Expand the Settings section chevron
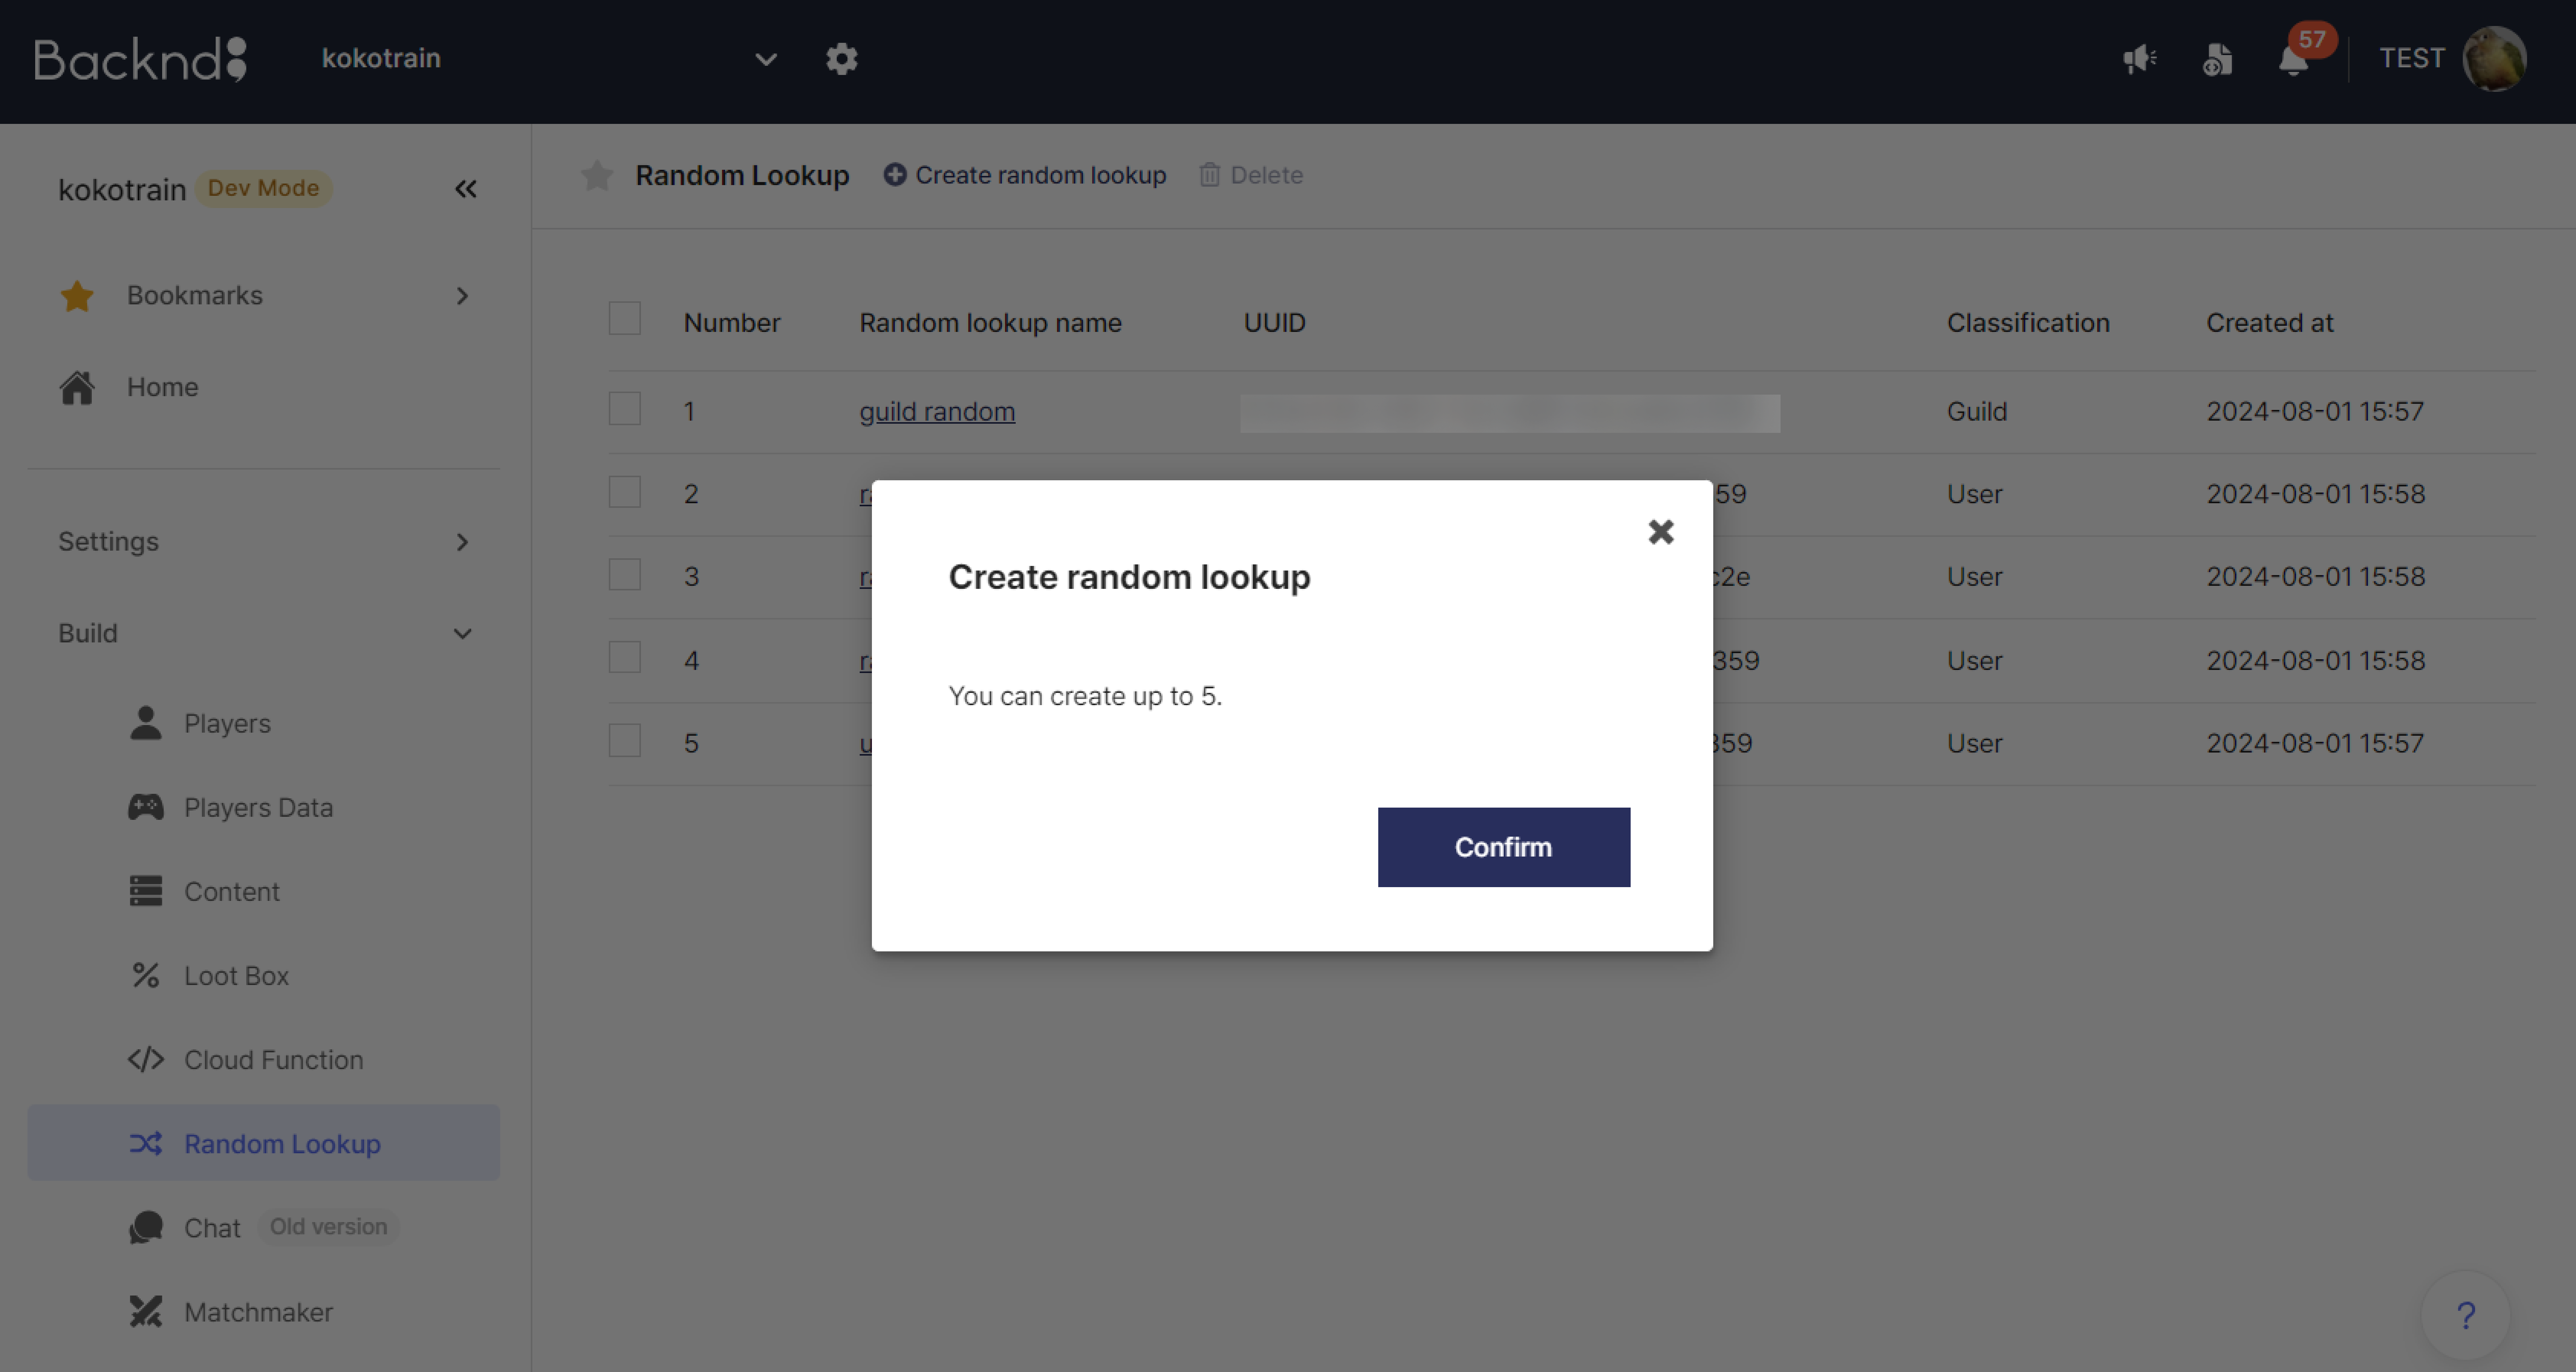2576x1372 pixels. (462, 542)
